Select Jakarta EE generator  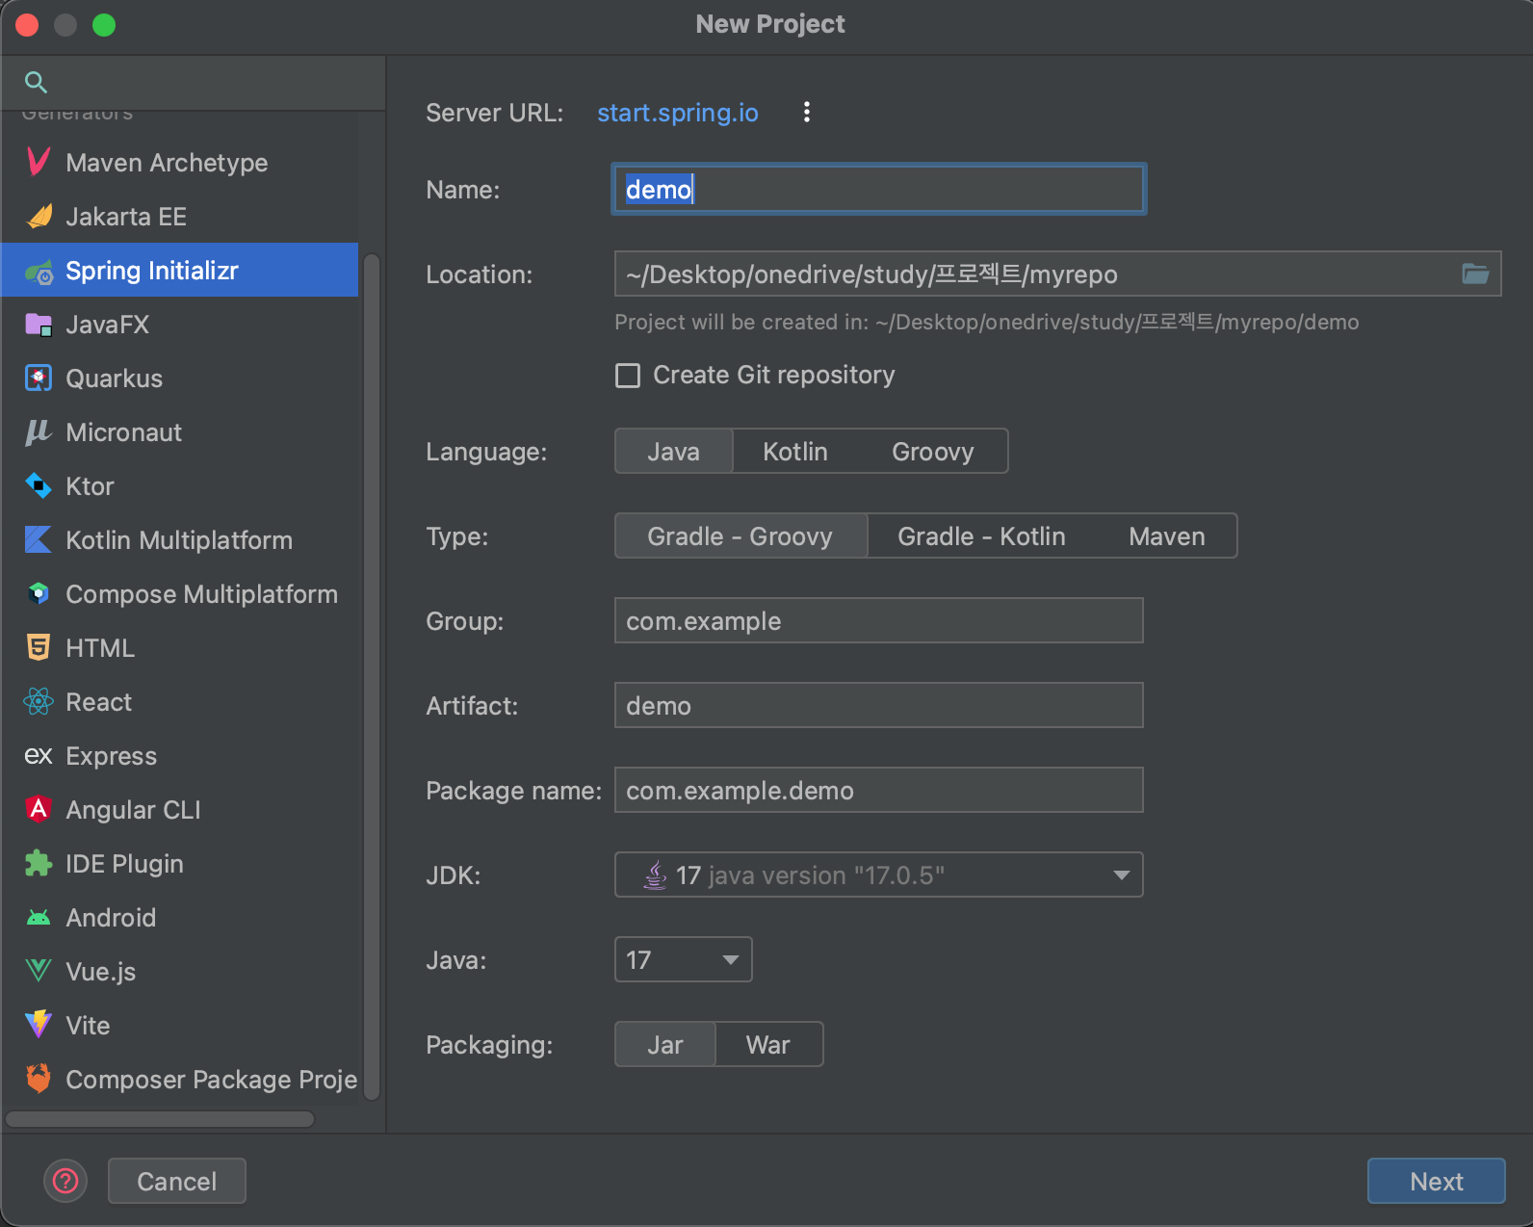[180, 217]
